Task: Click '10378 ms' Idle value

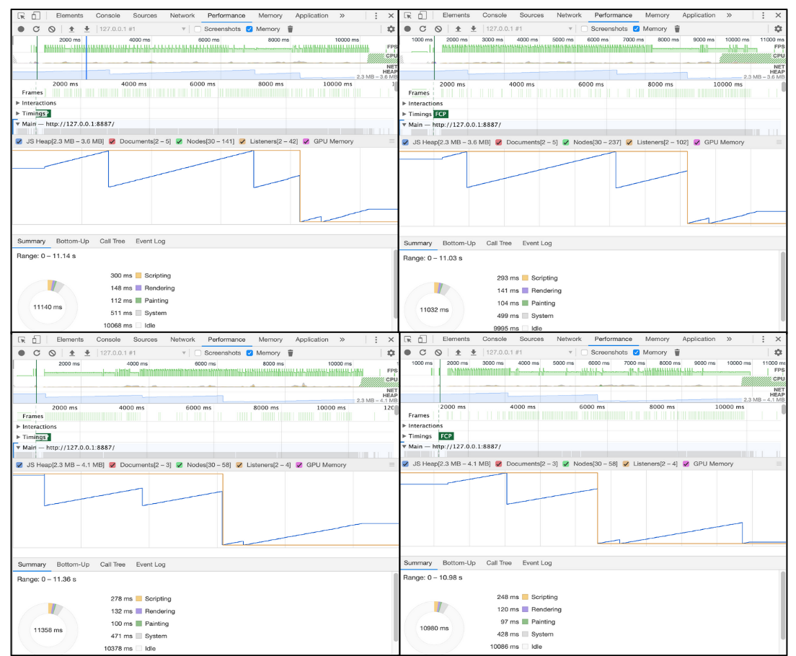Action: 118,648
